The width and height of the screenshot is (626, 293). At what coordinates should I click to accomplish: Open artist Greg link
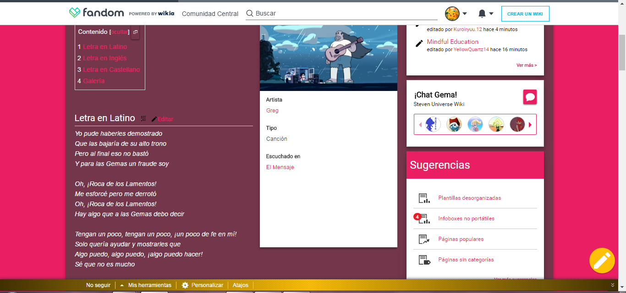click(x=272, y=111)
